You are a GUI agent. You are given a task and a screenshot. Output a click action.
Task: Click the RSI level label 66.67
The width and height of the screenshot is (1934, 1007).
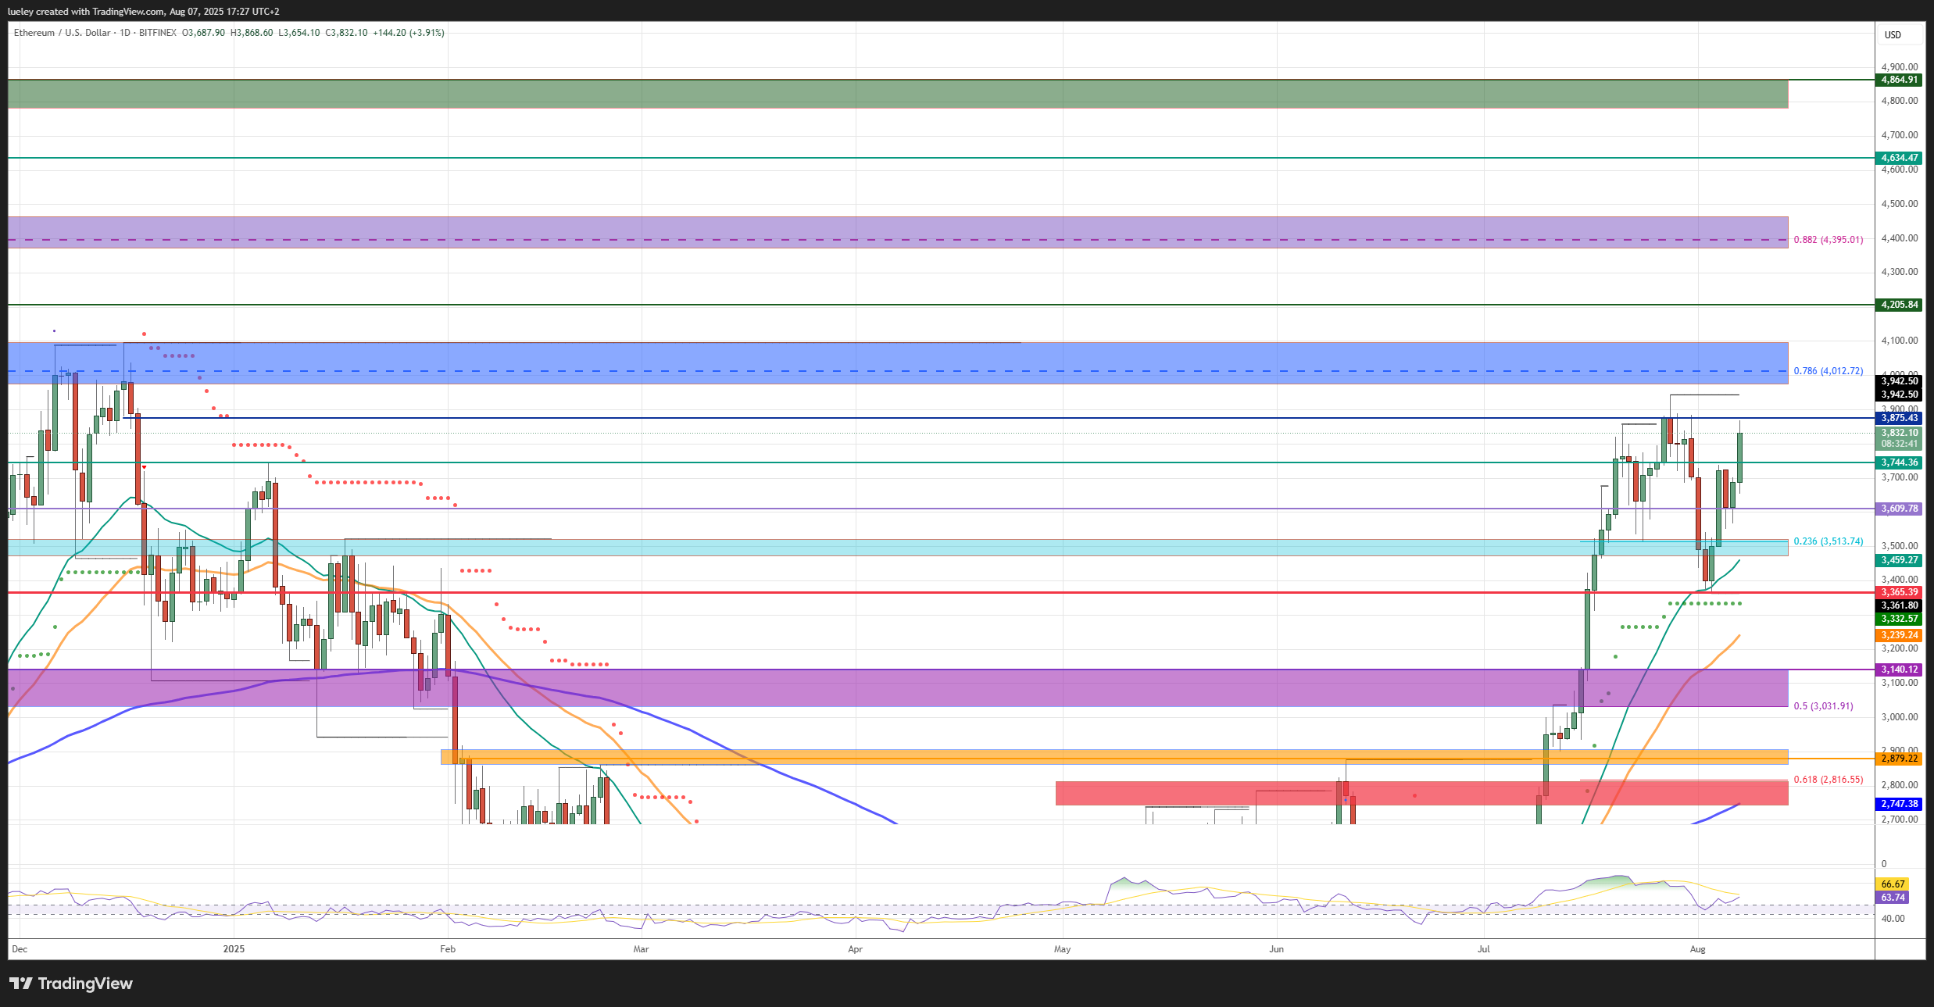[1893, 883]
